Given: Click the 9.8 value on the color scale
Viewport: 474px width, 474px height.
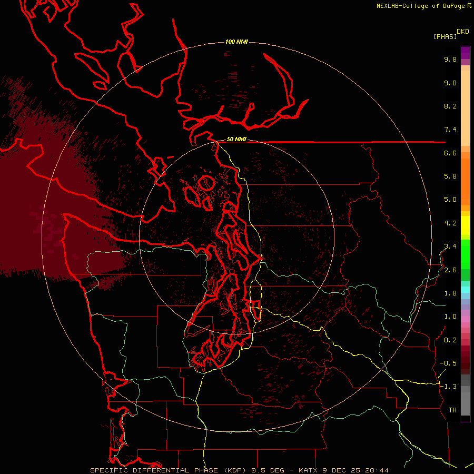Looking at the screenshot, I should click(x=450, y=60).
